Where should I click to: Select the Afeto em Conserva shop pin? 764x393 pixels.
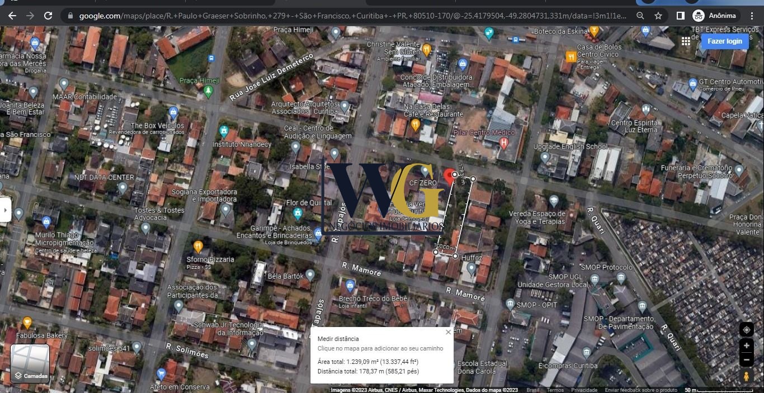coord(162,373)
